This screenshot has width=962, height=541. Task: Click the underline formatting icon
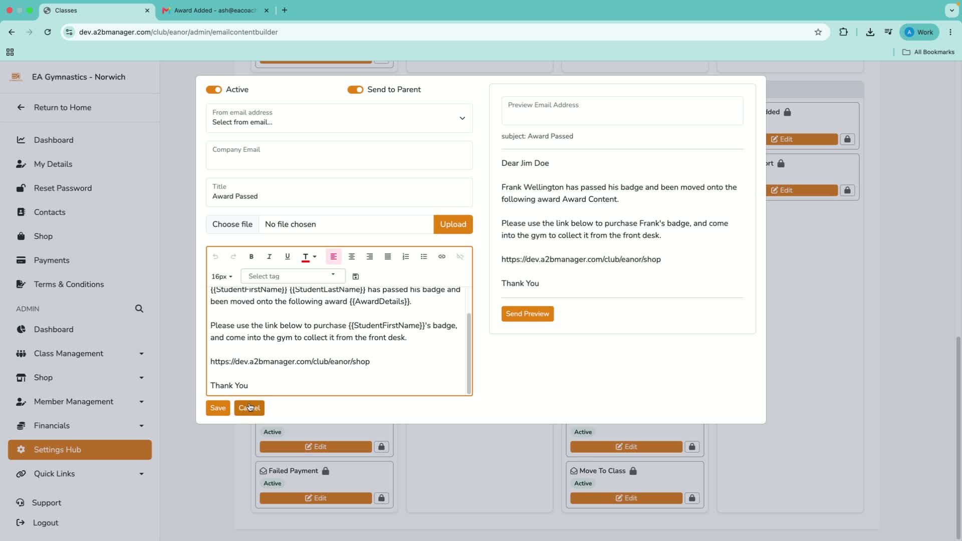[288, 256]
